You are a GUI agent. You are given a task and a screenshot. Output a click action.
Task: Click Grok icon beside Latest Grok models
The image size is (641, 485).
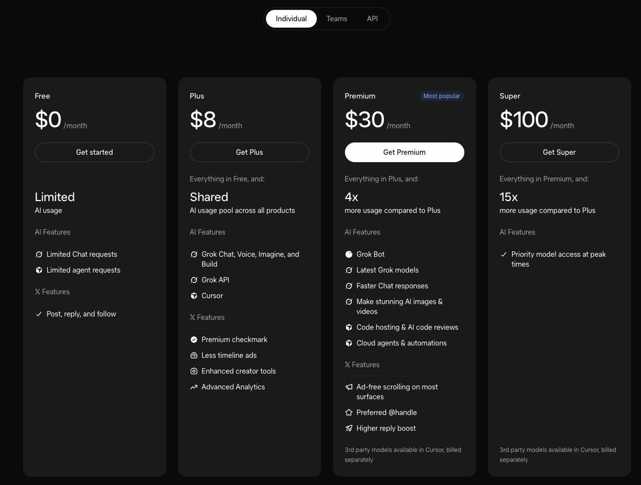[x=349, y=270]
